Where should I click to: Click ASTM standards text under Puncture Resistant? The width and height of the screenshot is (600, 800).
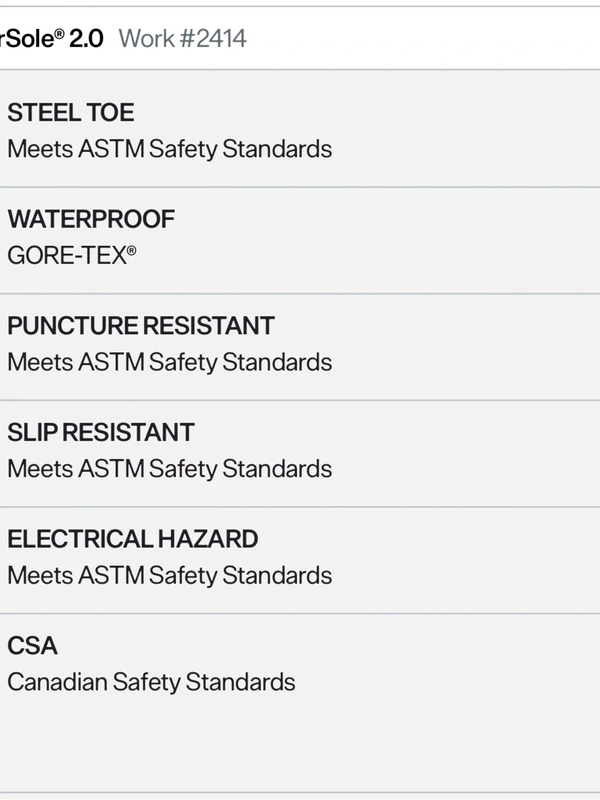click(170, 362)
